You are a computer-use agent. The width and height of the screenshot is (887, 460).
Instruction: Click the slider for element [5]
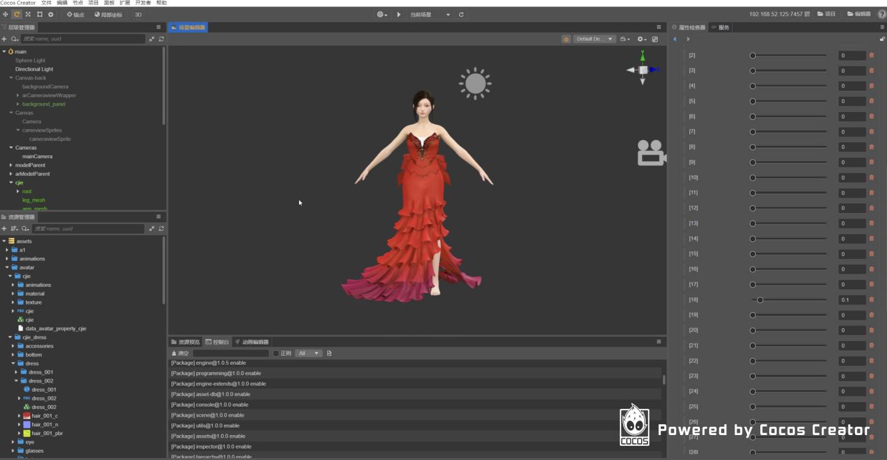(790, 101)
